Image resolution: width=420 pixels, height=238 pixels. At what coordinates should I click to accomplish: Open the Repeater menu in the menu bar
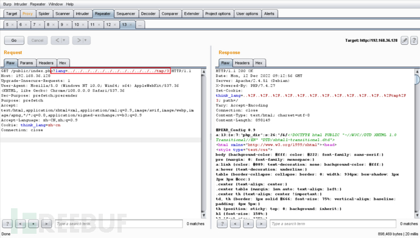point(38,4)
